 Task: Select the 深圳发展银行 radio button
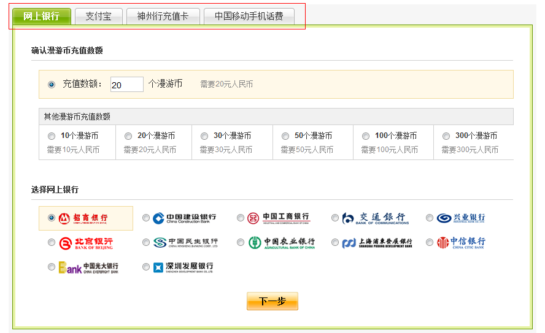pyautogui.click(x=146, y=267)
